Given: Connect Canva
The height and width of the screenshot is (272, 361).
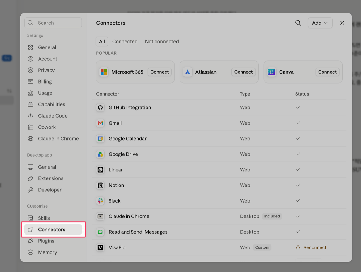Looking at the screenshot, I should coord(327,72).
